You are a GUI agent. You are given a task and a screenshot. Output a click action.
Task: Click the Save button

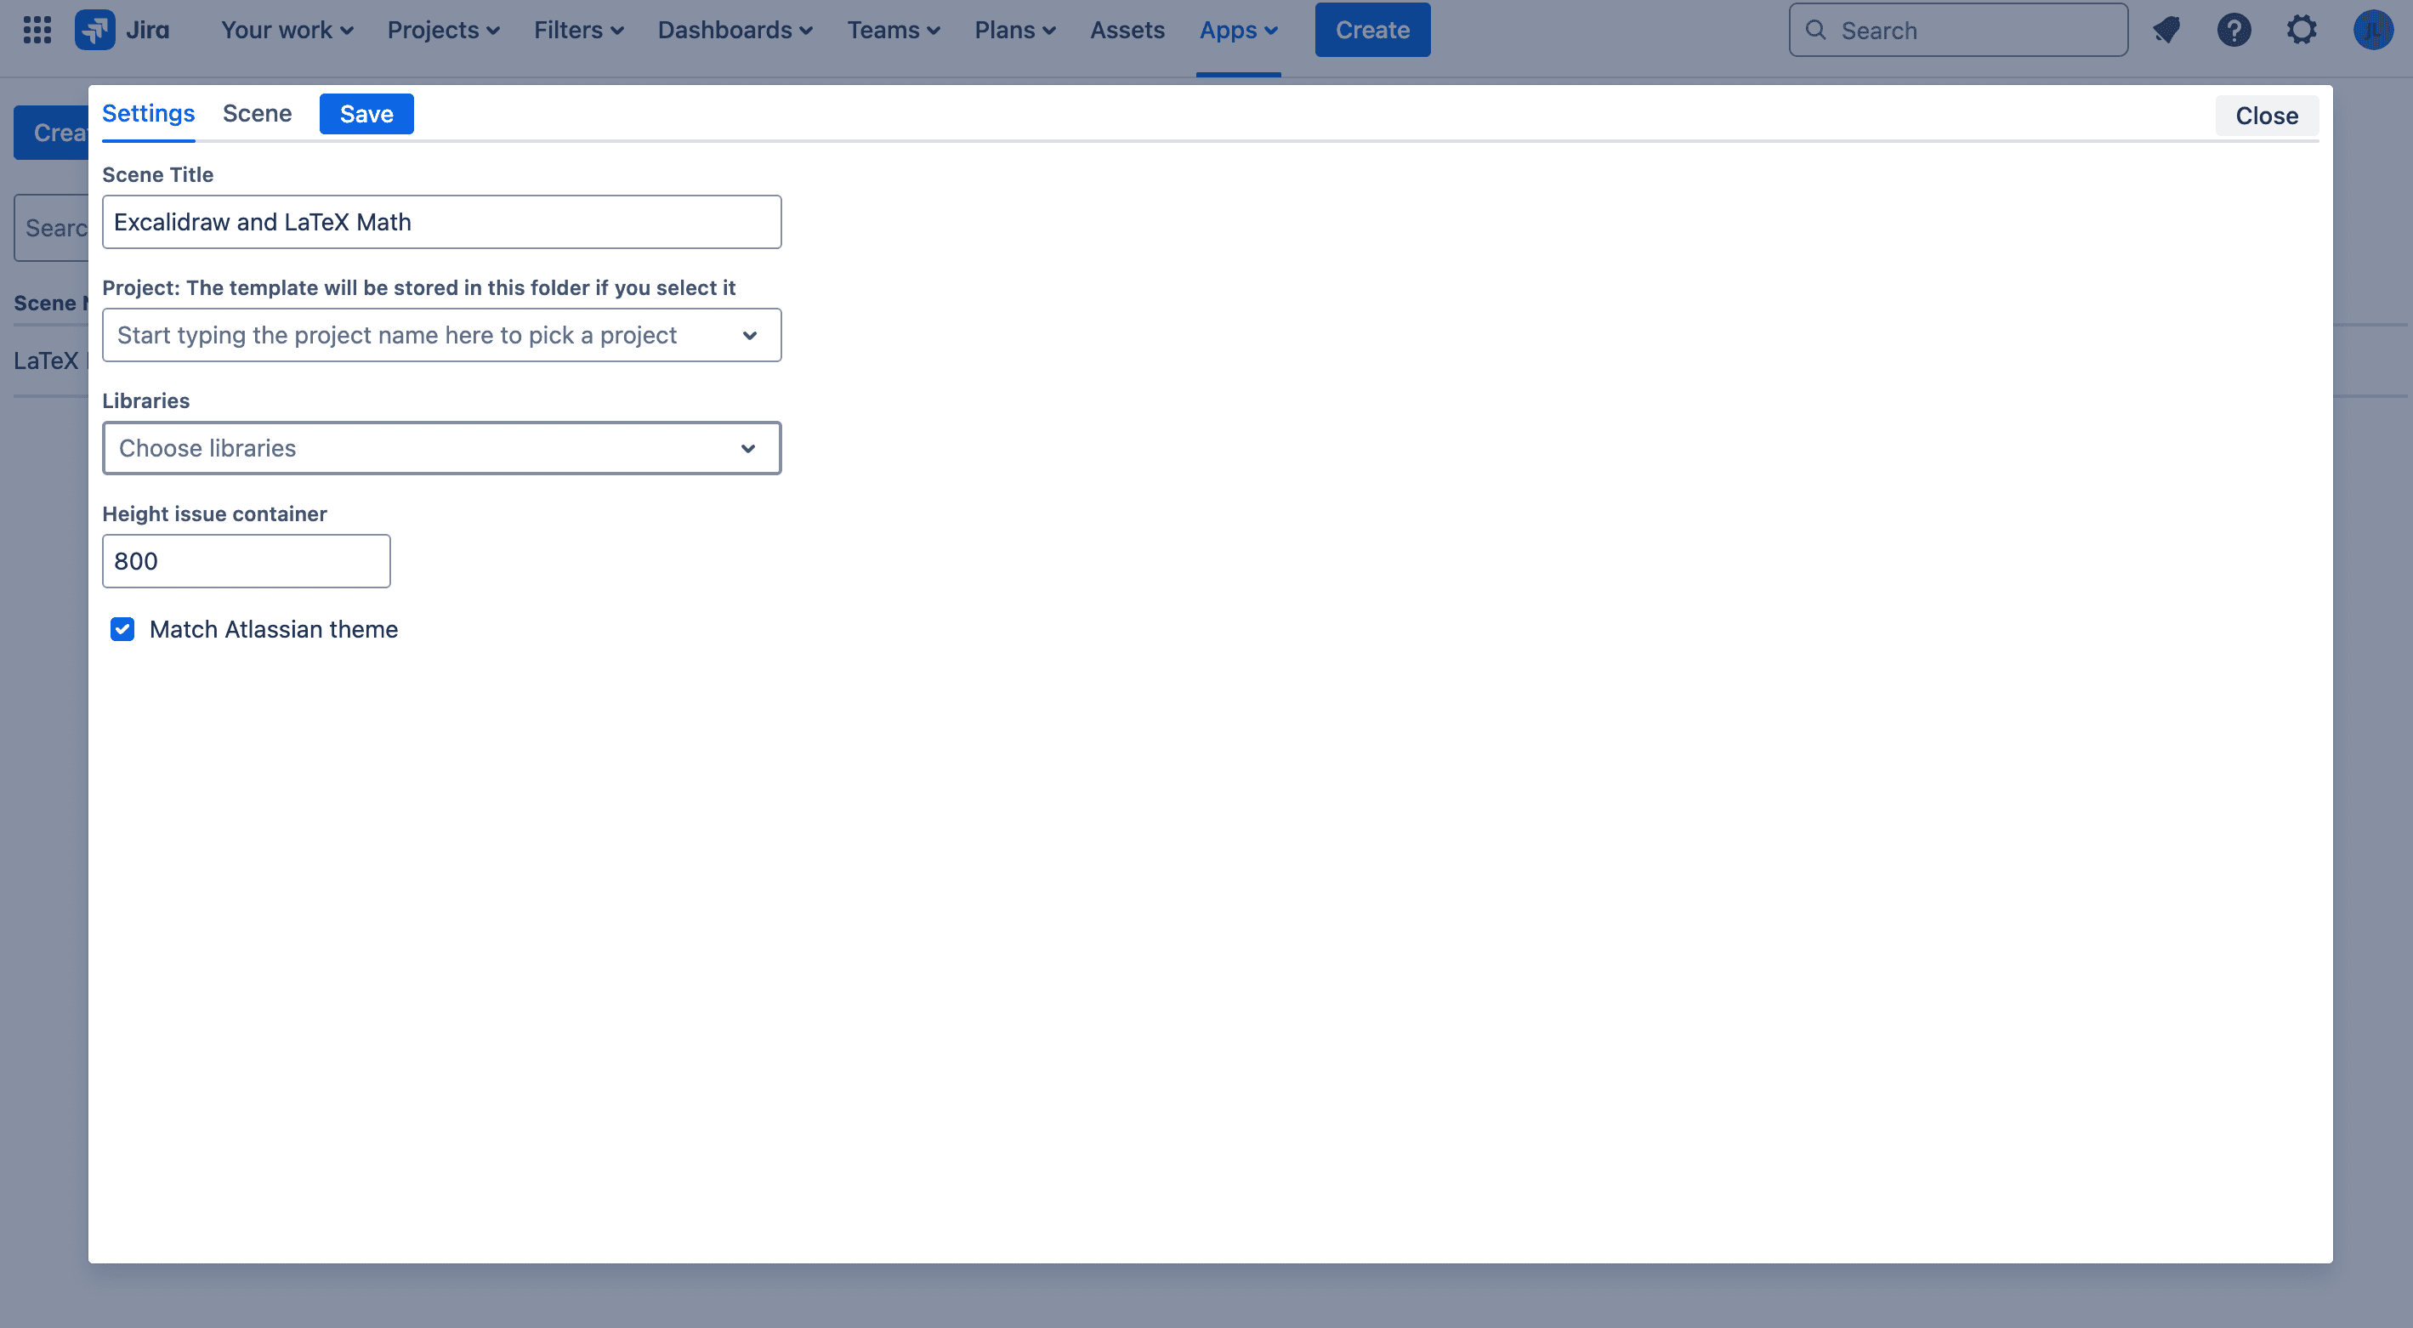click(x=366, y=114)
